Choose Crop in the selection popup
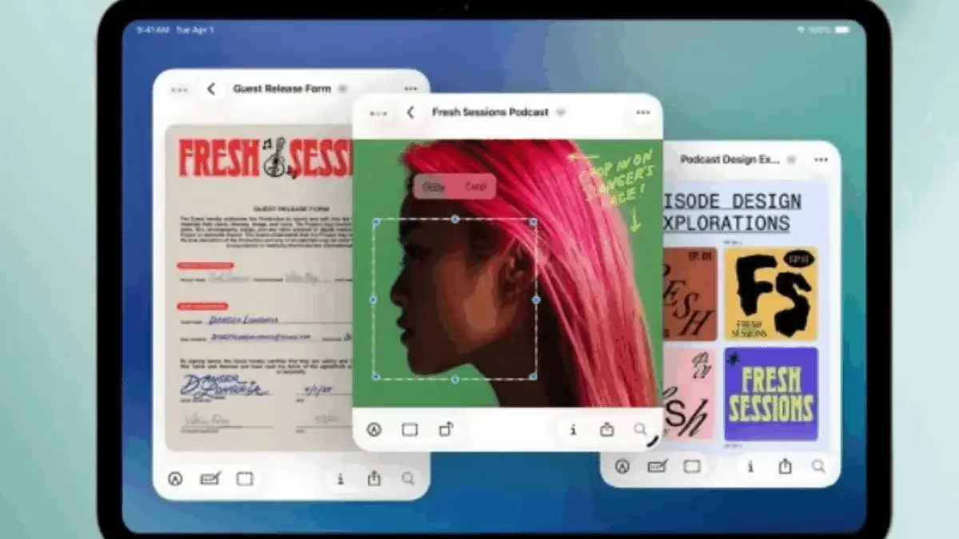 [x=476, y=187]
